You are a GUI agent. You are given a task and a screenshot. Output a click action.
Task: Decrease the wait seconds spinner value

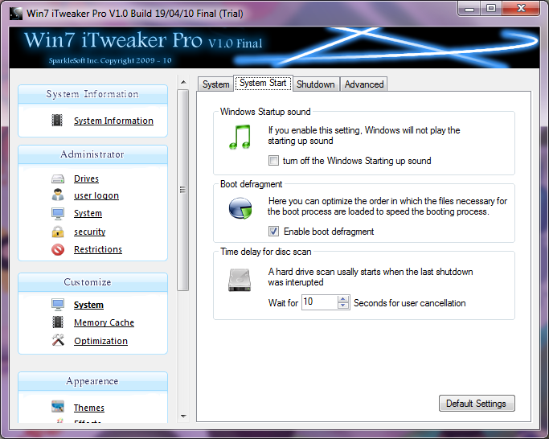(343, 306)
